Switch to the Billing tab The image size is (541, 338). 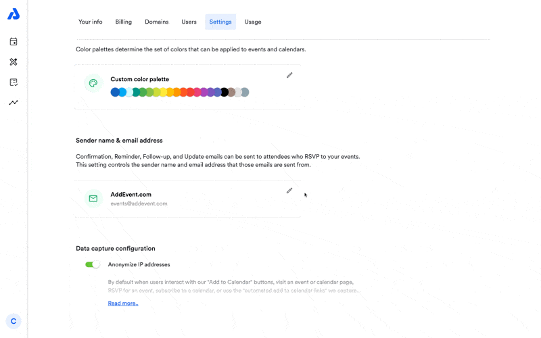tap(124, 22)
